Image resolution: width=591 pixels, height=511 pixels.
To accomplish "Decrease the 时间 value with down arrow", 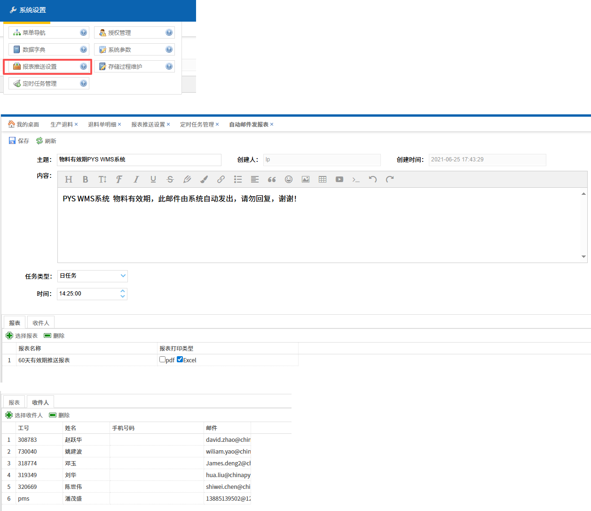I will click(123, 296).
